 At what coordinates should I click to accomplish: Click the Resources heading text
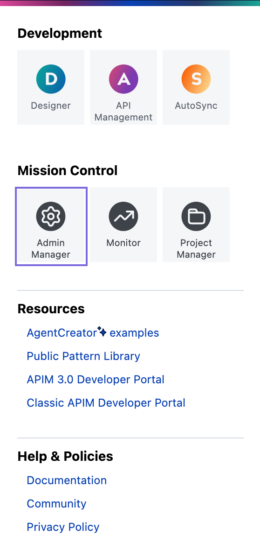pyautogui.click(x=51, y=309)
